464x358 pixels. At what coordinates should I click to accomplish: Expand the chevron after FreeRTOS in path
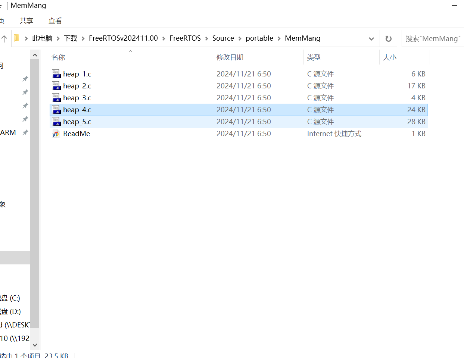(x=206, y=38)
